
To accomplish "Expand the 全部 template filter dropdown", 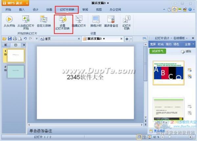I will tap(189, 44).
